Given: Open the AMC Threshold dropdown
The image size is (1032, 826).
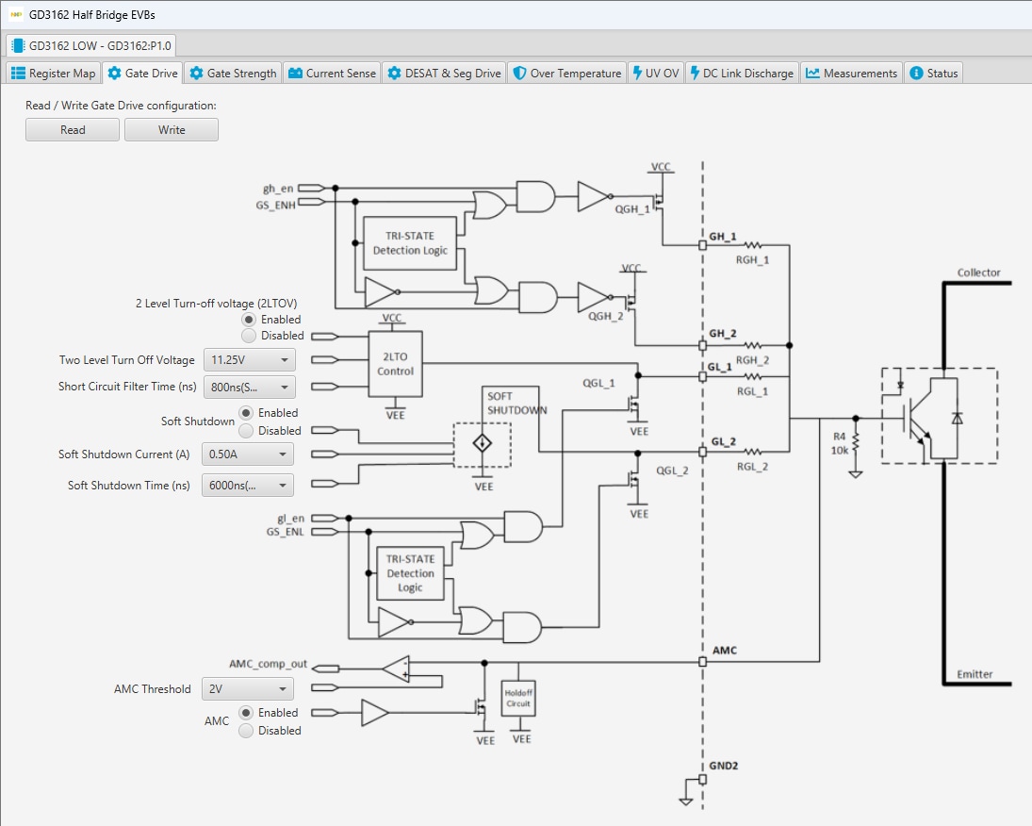Looking at the screenshot, I should click(248, 689).
